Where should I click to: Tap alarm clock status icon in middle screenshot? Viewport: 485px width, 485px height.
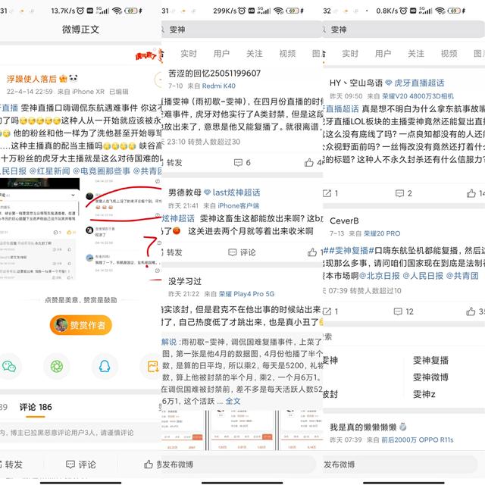coord(242,11)
